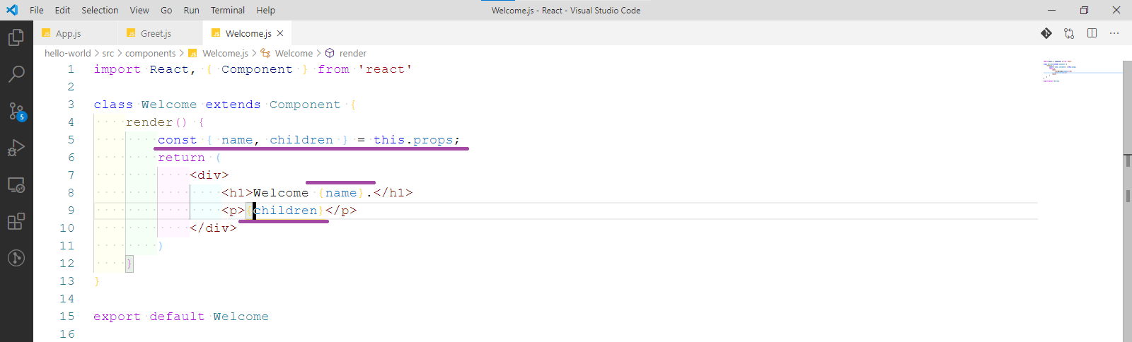Click the diamond source-control icon in editor toolbar
Viewport: 1132px width, 342px height.
(x=1046, y=33)
